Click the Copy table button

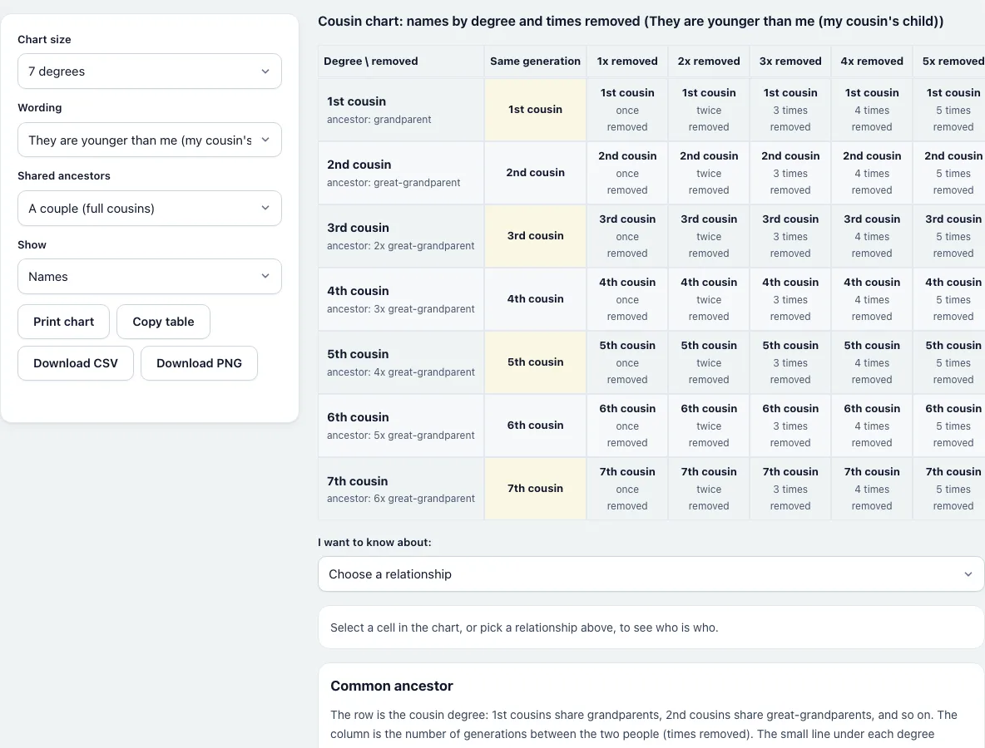tap(163, 322)
